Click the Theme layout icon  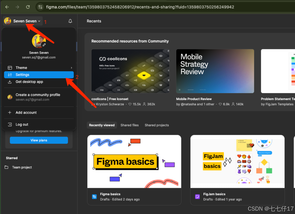click(x=10, y=68)
